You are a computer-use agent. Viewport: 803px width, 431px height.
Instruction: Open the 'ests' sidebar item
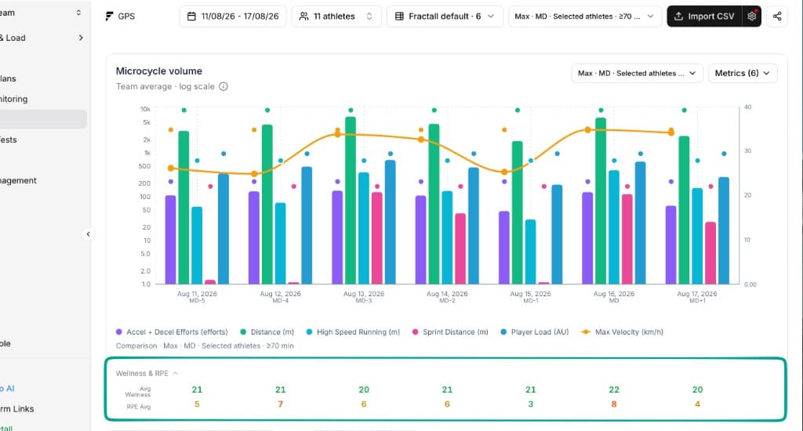pyautogui.click(x=9, y=139)
